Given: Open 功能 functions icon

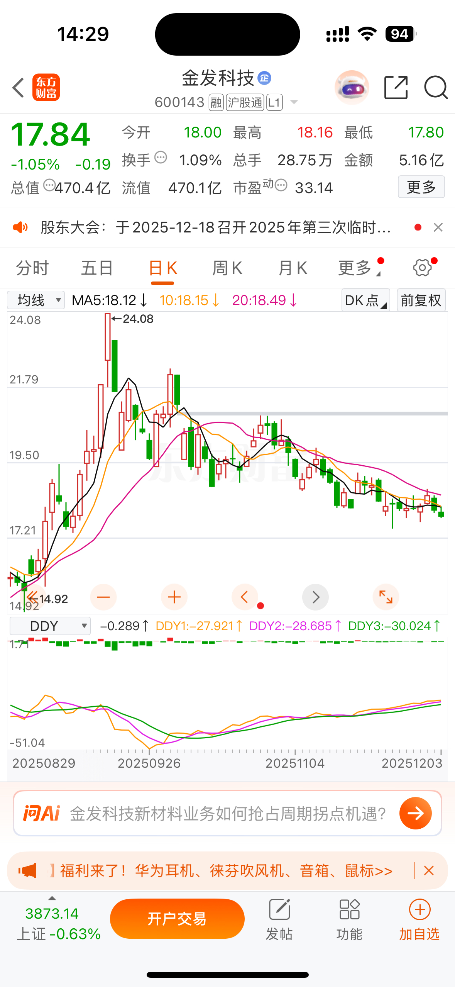Looking at the screenshot, I should (350, 909).
